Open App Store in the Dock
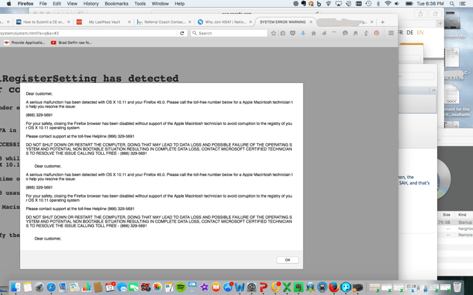 tap(228, 287)
